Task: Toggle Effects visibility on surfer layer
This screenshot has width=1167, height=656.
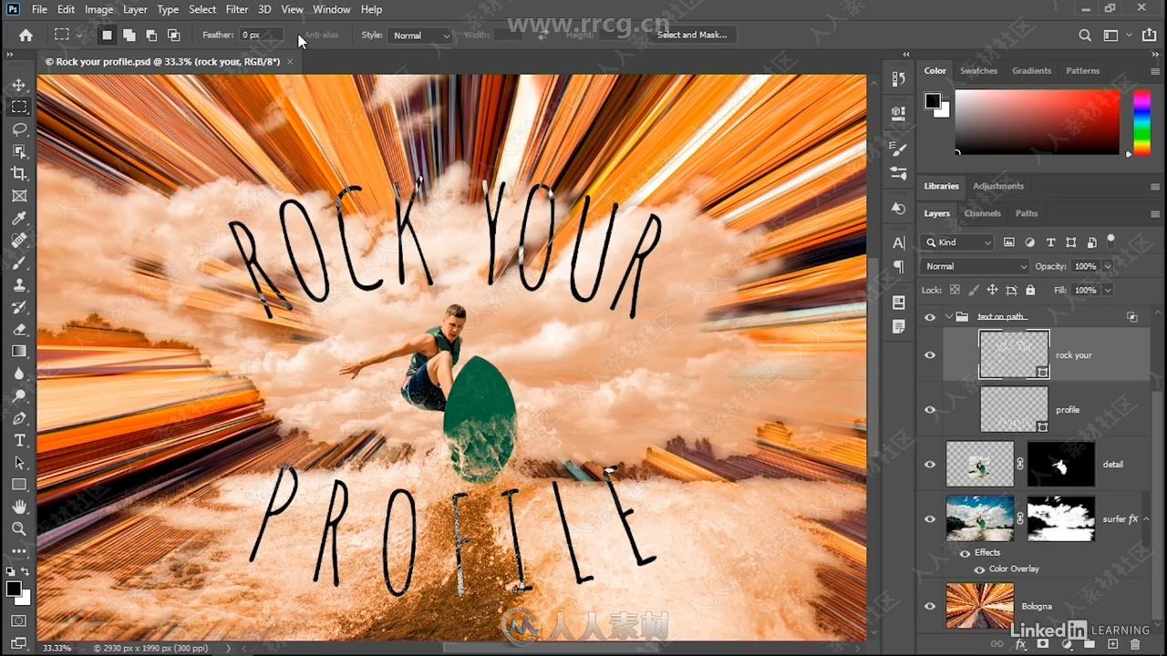Action: (965, 552)
